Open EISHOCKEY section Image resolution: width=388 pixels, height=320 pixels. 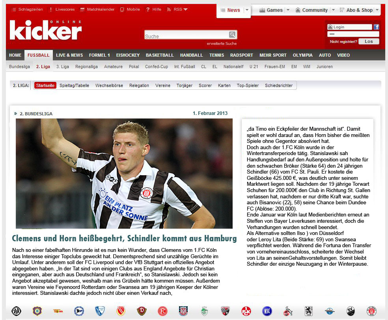pos(128,55)
